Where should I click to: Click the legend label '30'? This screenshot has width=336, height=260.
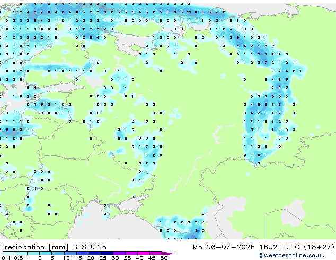point(116,258)
